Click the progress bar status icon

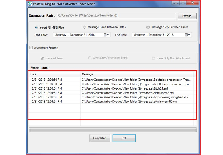pos(30,129)
